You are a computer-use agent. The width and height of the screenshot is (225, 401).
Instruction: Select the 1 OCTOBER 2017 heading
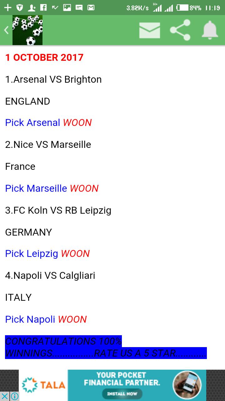pos(44,58)
